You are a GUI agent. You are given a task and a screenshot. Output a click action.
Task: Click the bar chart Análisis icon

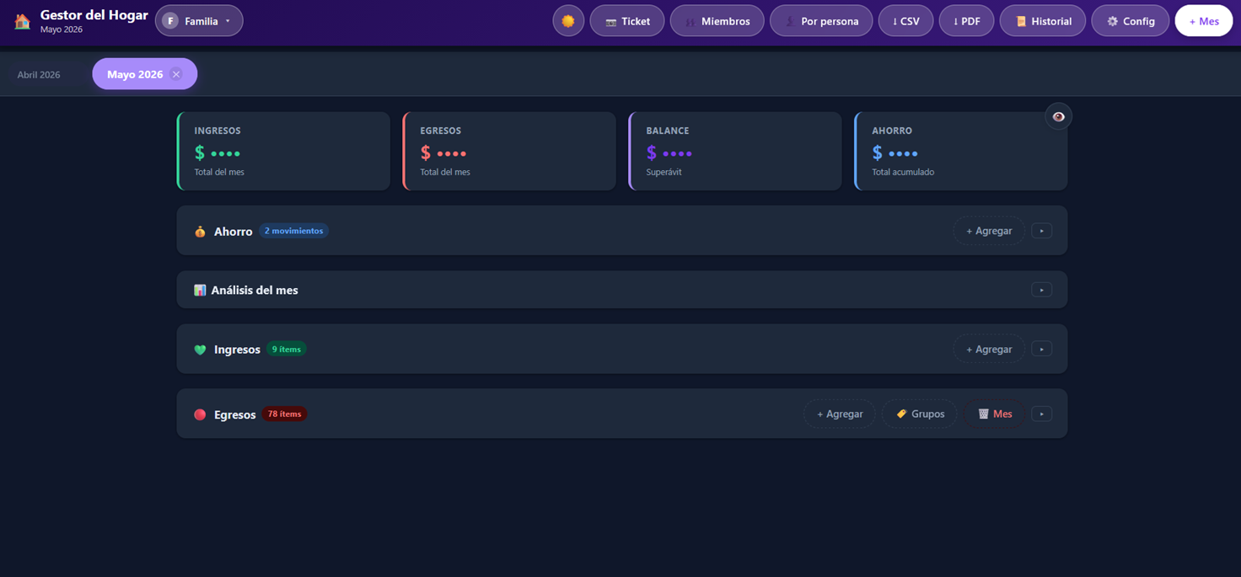click(x=200, y=290)
